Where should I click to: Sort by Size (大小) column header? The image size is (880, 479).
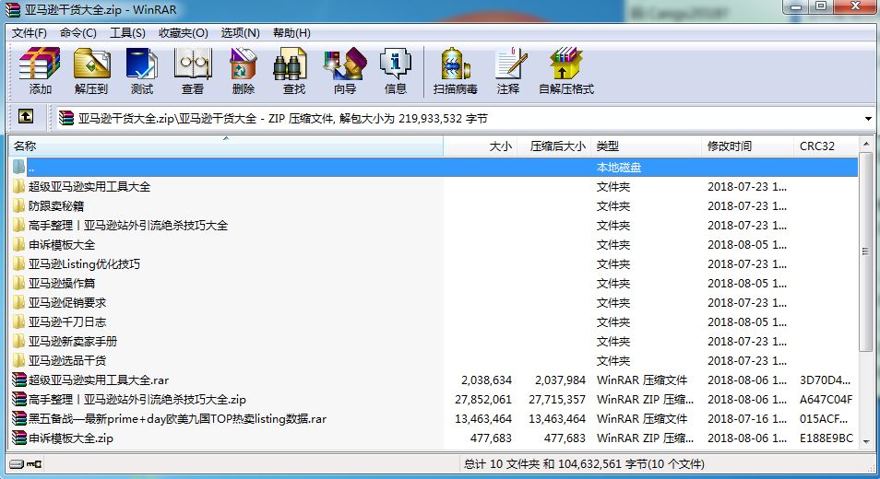pos(480,146)
